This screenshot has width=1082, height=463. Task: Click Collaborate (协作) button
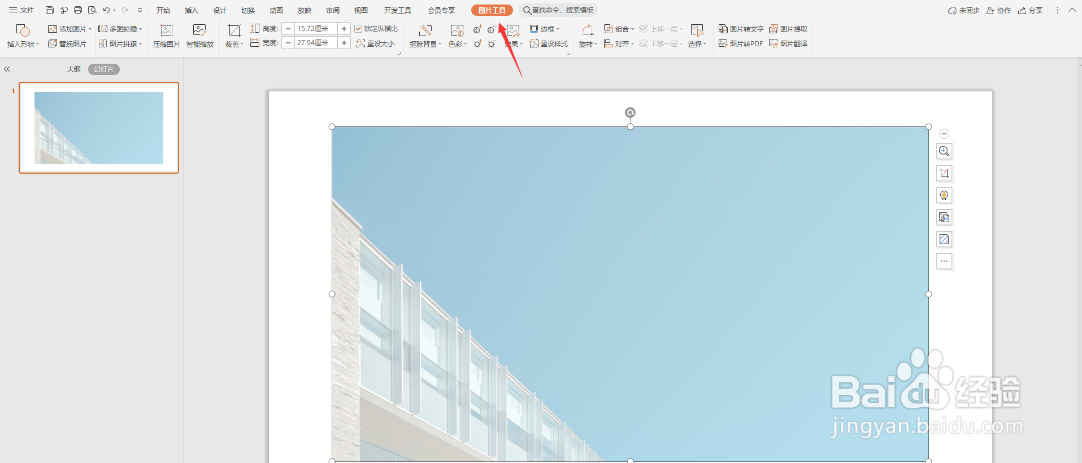click(998, 10)
